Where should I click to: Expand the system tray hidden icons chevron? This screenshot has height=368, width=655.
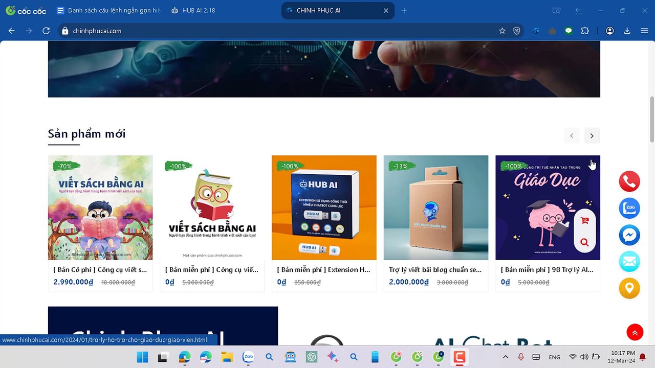click(506, 357)
